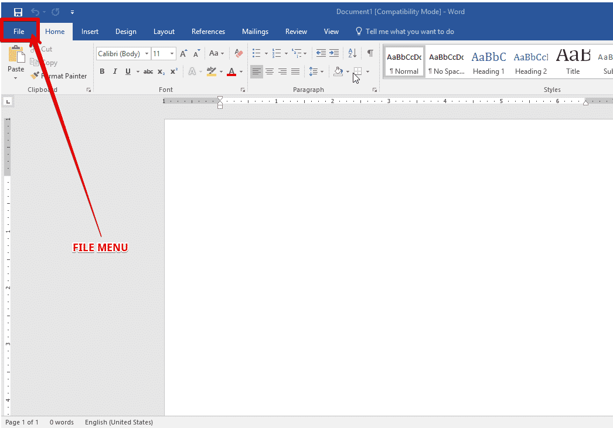
Task: Toggle Bold formatting
Action: 102,71
